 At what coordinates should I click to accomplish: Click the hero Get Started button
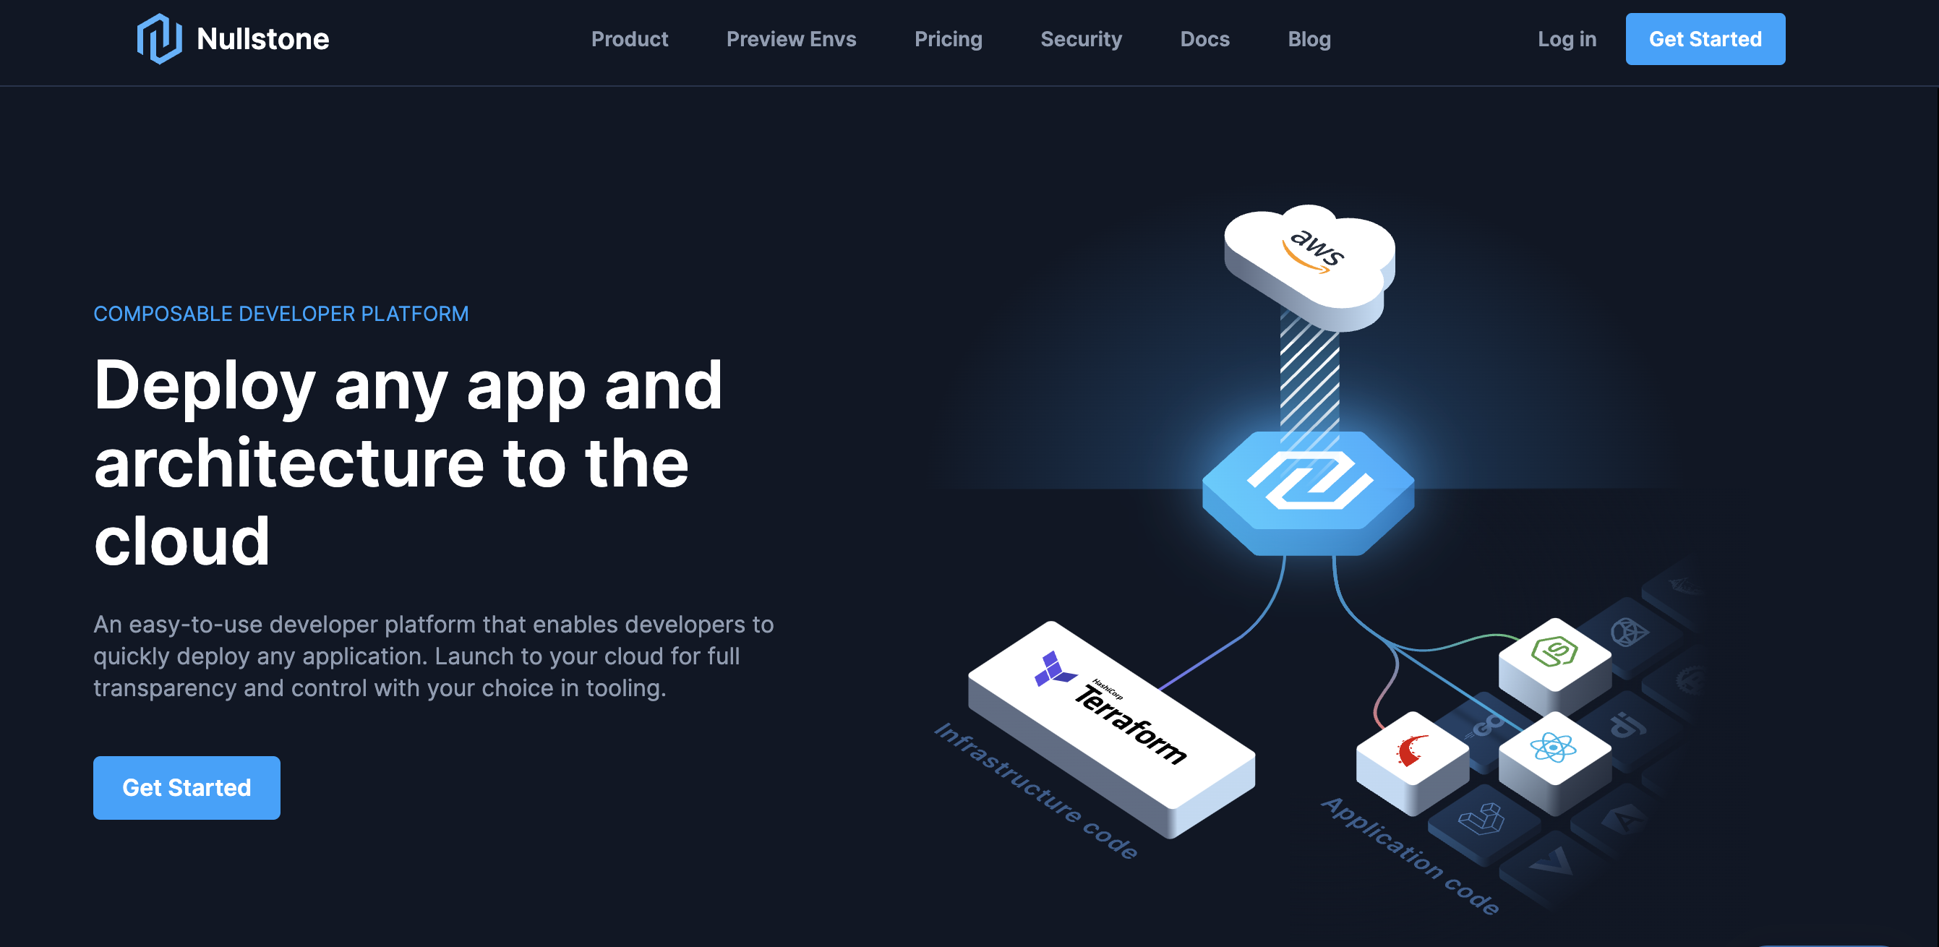(x=187, y=787)
